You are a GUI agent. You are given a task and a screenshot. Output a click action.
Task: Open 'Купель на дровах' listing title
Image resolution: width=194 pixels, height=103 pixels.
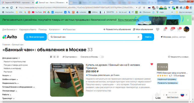(x=113, y=66)
